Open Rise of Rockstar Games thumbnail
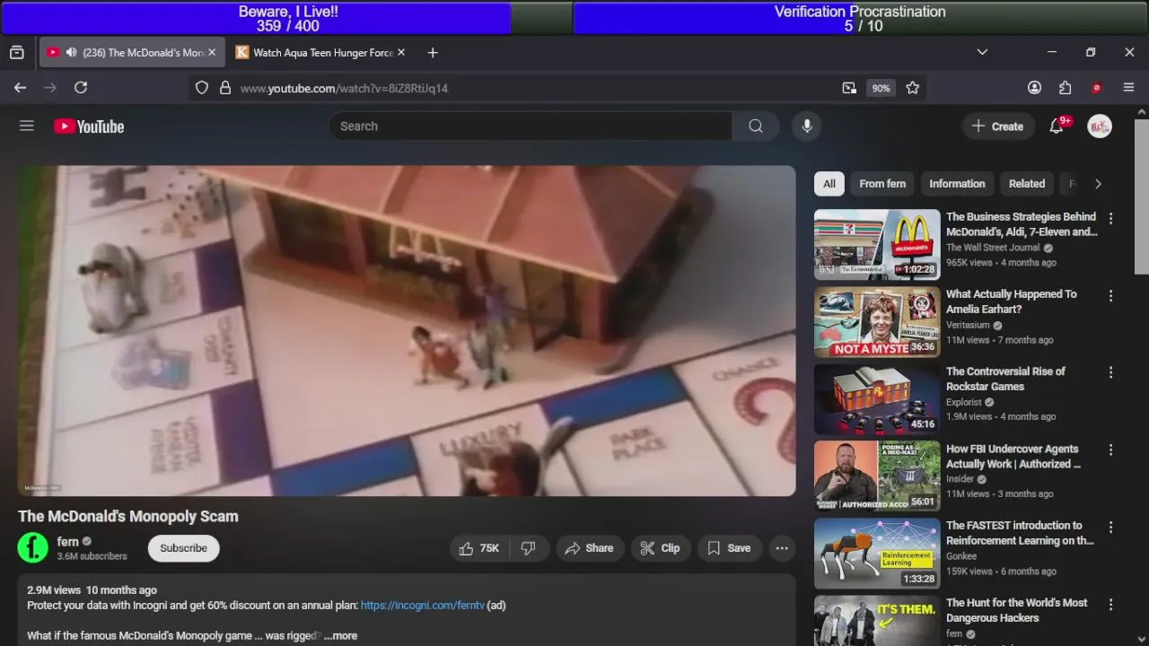The image size is (1149, 646). point(877,399)
